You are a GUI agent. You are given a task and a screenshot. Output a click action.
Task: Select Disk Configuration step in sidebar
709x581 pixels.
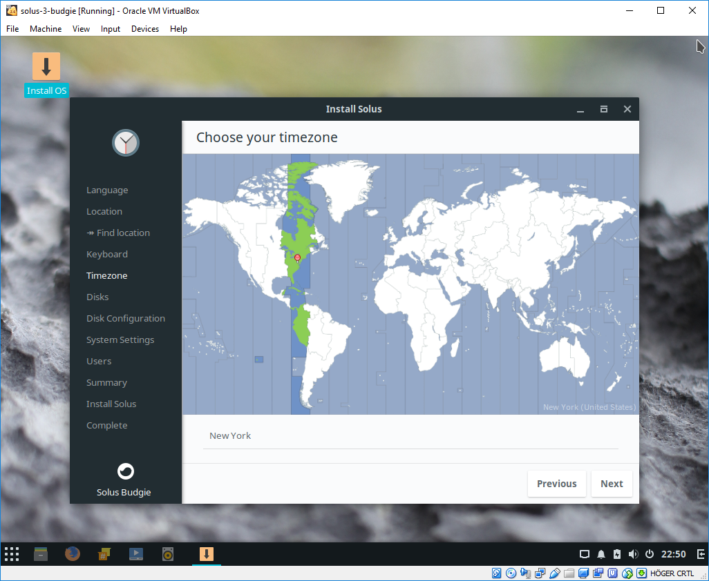(126, 318)
